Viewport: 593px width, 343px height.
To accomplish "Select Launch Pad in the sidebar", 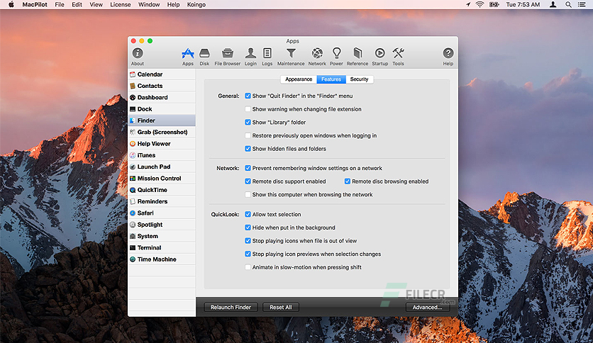I will [x=162, y=167].
